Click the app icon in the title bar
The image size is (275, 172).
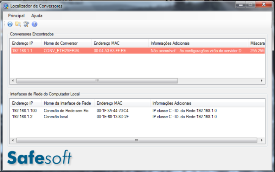pos(5,6)
